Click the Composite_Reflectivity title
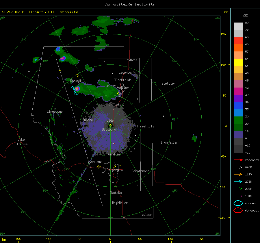The image size is (260, 243). pos(130,4)
